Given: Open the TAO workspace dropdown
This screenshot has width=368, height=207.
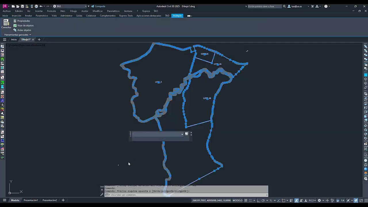Looking at the screenshot, I should point(86,6).
